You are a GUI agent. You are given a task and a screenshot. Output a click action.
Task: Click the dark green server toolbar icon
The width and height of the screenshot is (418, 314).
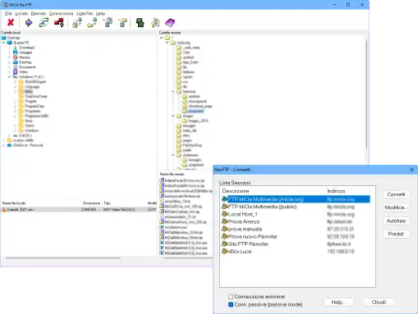tap(140, 23)
